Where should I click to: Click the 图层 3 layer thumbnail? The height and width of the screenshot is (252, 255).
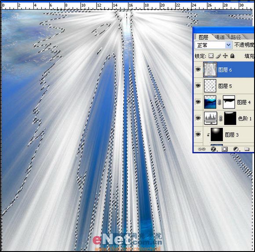point(217,134)
